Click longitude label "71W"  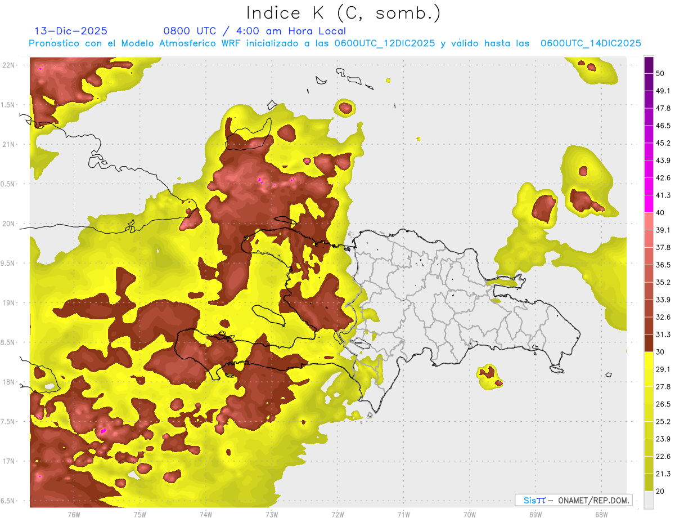(403, 514)
